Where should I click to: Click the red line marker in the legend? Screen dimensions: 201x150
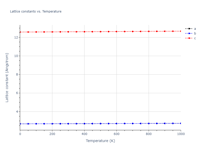(x=189, y=38)
